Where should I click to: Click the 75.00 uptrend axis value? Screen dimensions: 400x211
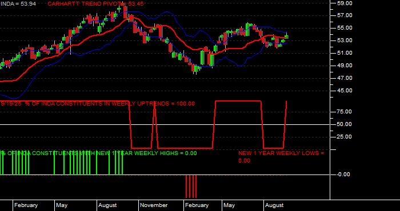click(x=345, y=112)
